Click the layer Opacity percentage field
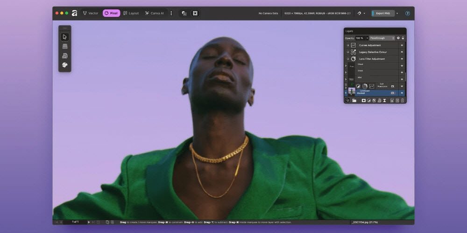Viewport: 467px width, 233px height. click(x=361, y=38)
